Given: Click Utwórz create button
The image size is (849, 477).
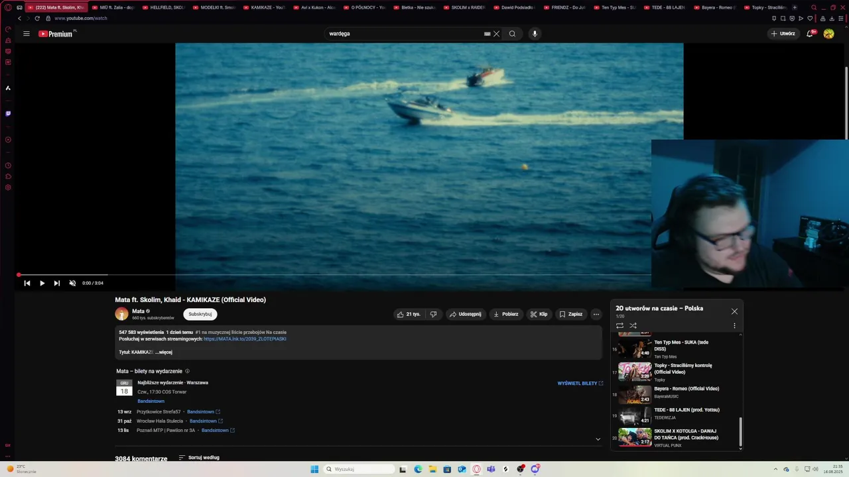Looking at the screenshot, I should point(783,34).
